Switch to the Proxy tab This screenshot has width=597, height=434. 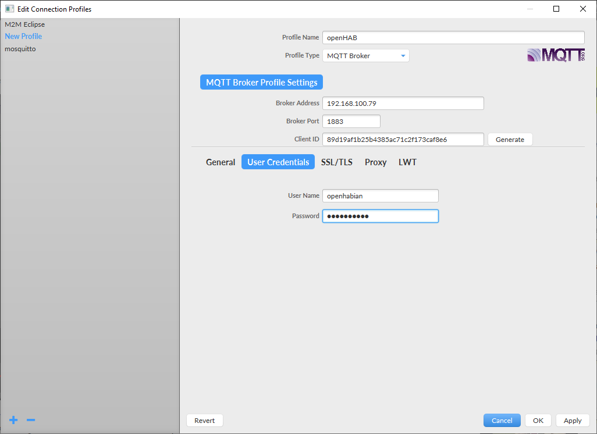pyautogui.click(x=375, y=162)
